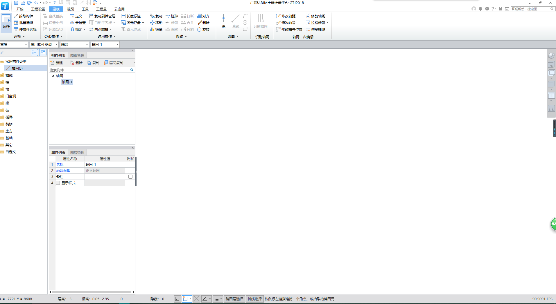The image size is (556, 304).
Task: Open the 柱 category in navigation
Action: pyautogui.click(x=7, y=82)
